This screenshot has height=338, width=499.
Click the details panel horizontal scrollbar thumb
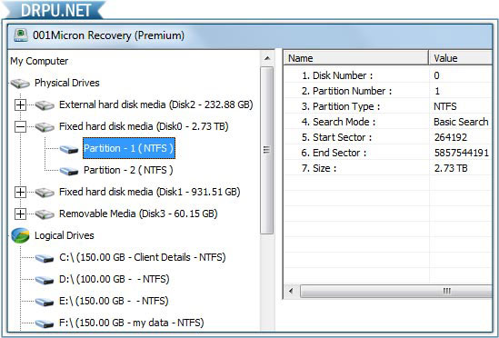pyautogui.click(x=396, y=291)
